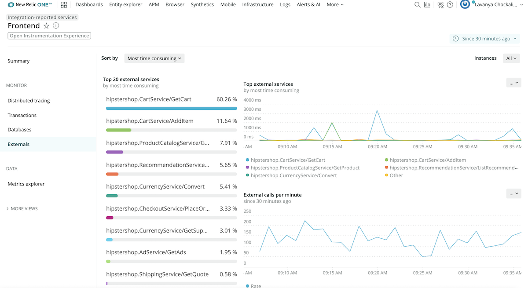The height and width of the screenshot is (288, 528).
Task: Open Alerts & AI
Action: [x=308, y=5]
